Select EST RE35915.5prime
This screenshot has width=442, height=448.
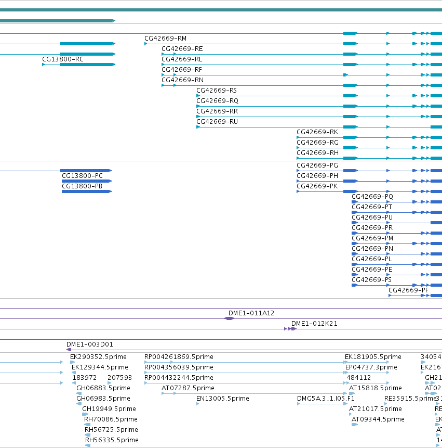[x=410, y=398]
